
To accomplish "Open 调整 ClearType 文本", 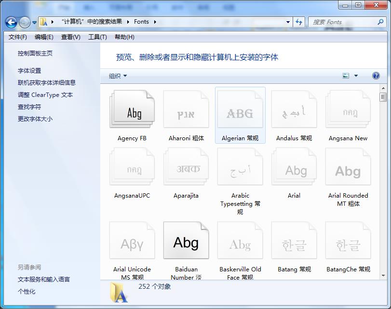I will 45,95.
